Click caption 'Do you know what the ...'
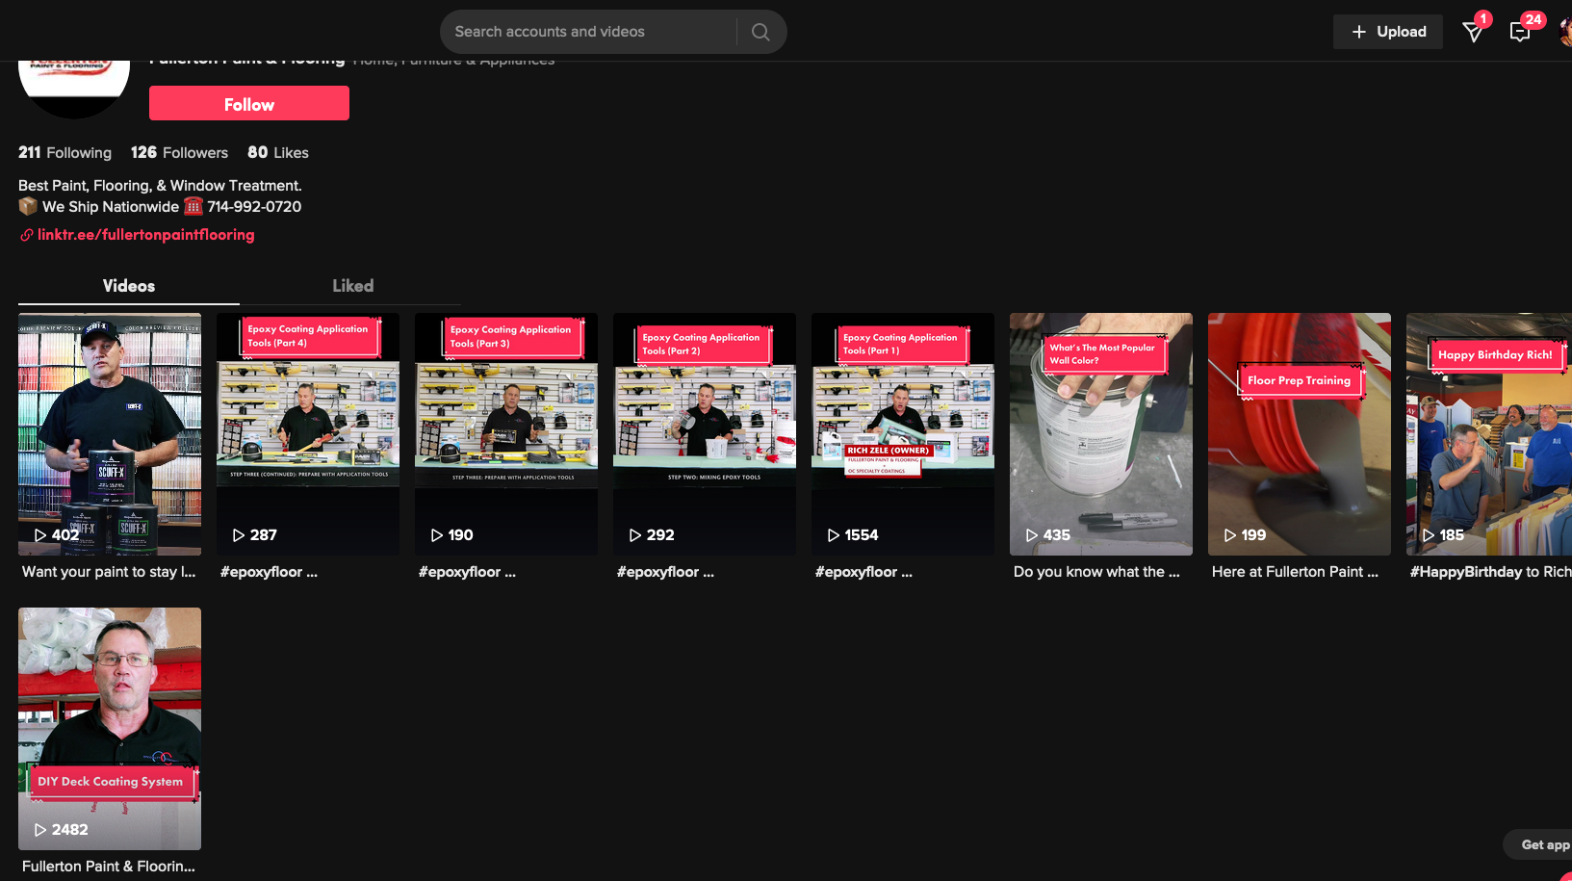Image resolution: width=1572 pixels, height=881 pixels. coord(1096,572)
